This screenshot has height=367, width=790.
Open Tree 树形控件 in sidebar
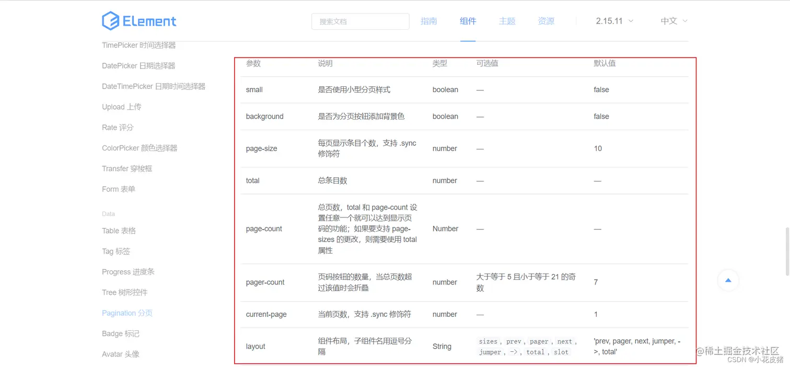[125, 292]
